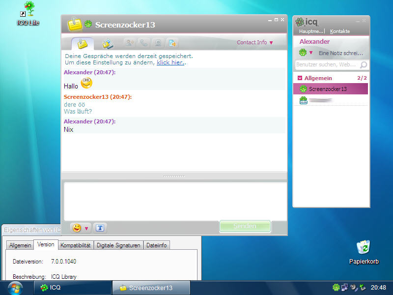Open the Kontakte menu in ICQ
Image resolution: width=393 pixels, height=295 pixels.
coord(340,31)
